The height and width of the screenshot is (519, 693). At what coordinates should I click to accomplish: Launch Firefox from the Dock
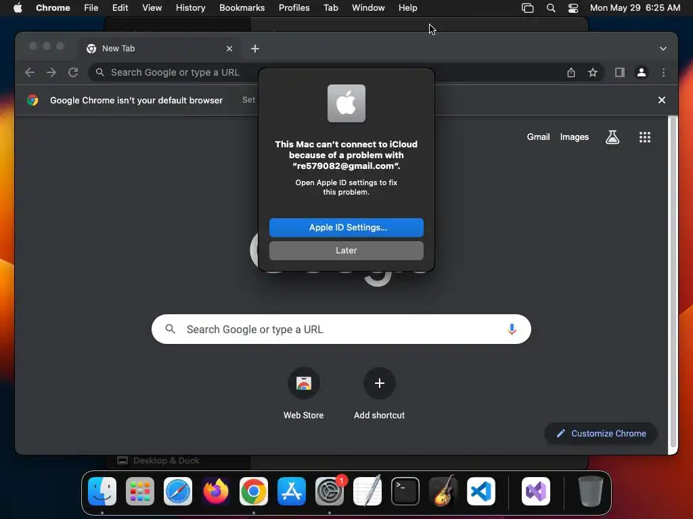click(216, 491)
